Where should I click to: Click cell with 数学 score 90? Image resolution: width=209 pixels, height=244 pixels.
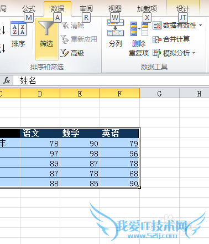[x=80, y=143]
